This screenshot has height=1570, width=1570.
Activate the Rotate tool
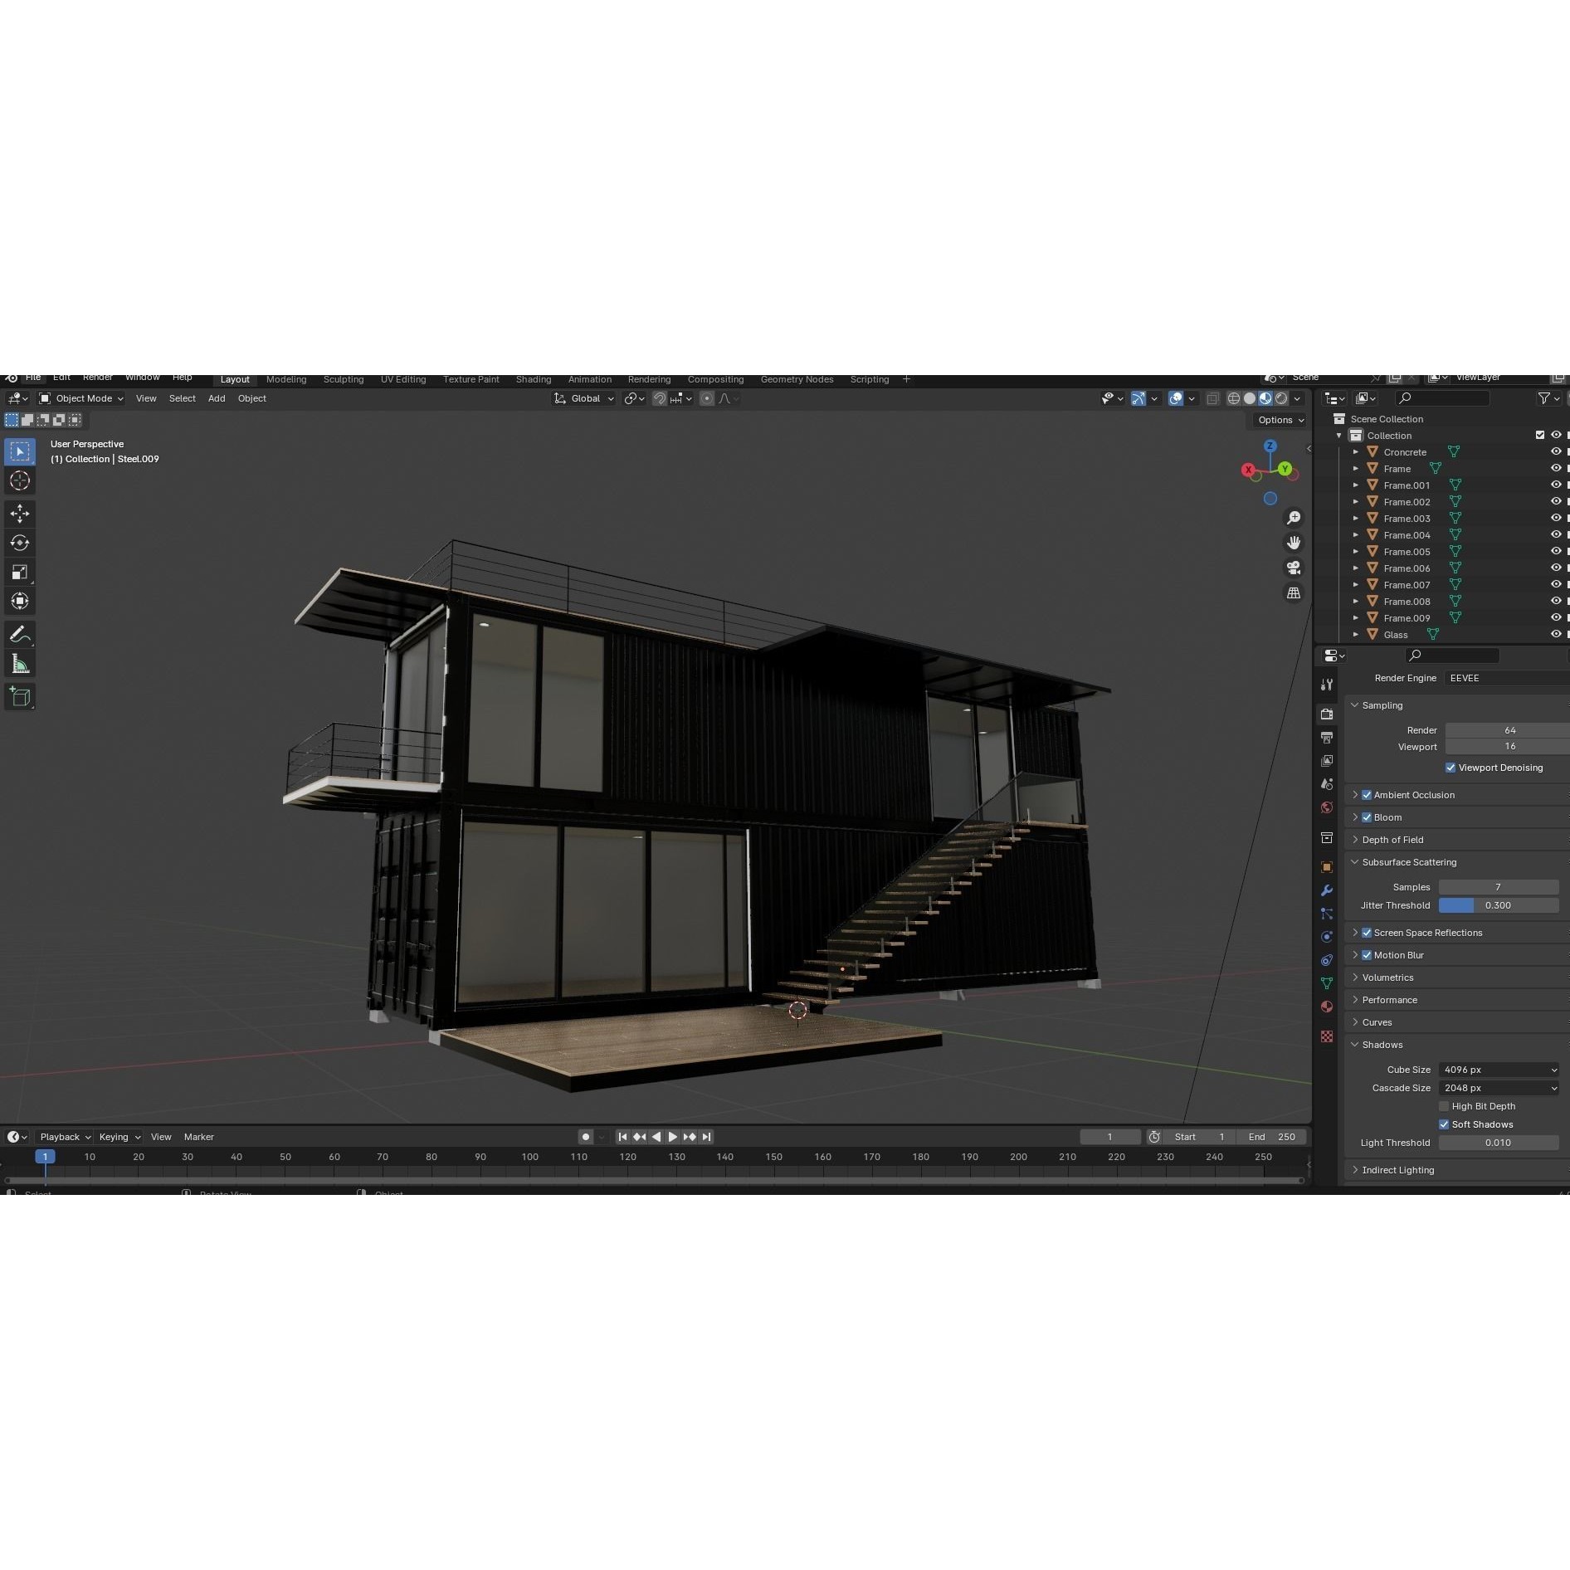click(x=20, y=543)
